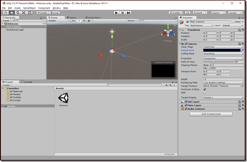Click the Play button
This screenshot has width=247, height=162.
[116, 13]
